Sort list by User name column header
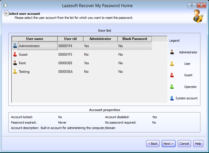Viewport: 209px width, 153px height. pos(35,39)
